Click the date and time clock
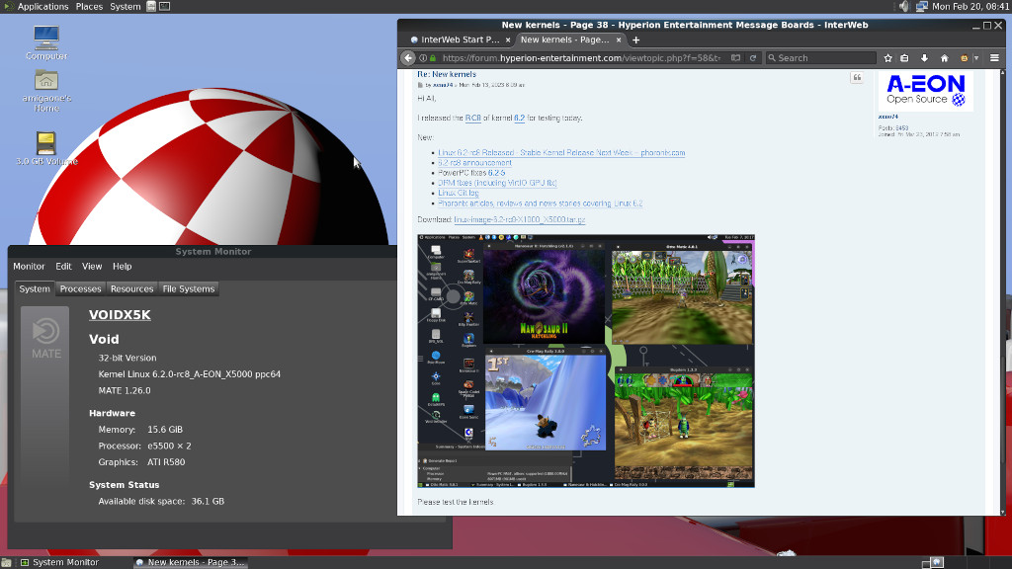 [x=970, y=7]
